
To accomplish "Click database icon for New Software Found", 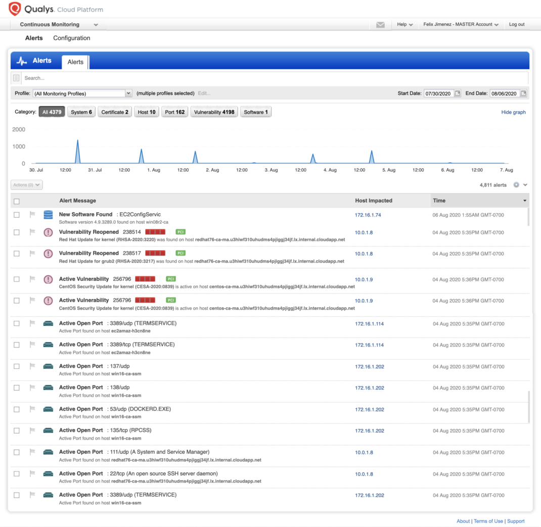I will [48, 215].
